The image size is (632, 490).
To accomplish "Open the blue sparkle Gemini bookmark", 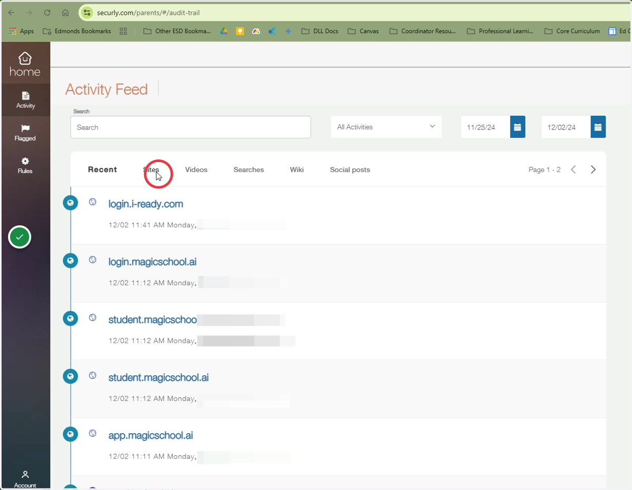I will click(288, 31).
